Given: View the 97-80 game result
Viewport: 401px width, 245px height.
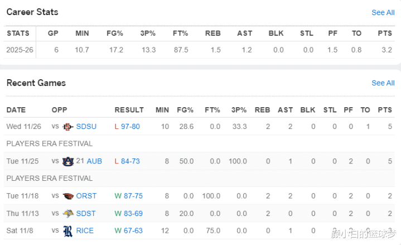Looking at the screenshot, I should [x=131, y=127].
